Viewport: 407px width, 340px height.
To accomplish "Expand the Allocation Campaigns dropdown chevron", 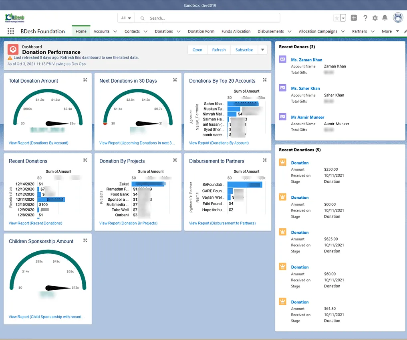I will pos(343,31).
